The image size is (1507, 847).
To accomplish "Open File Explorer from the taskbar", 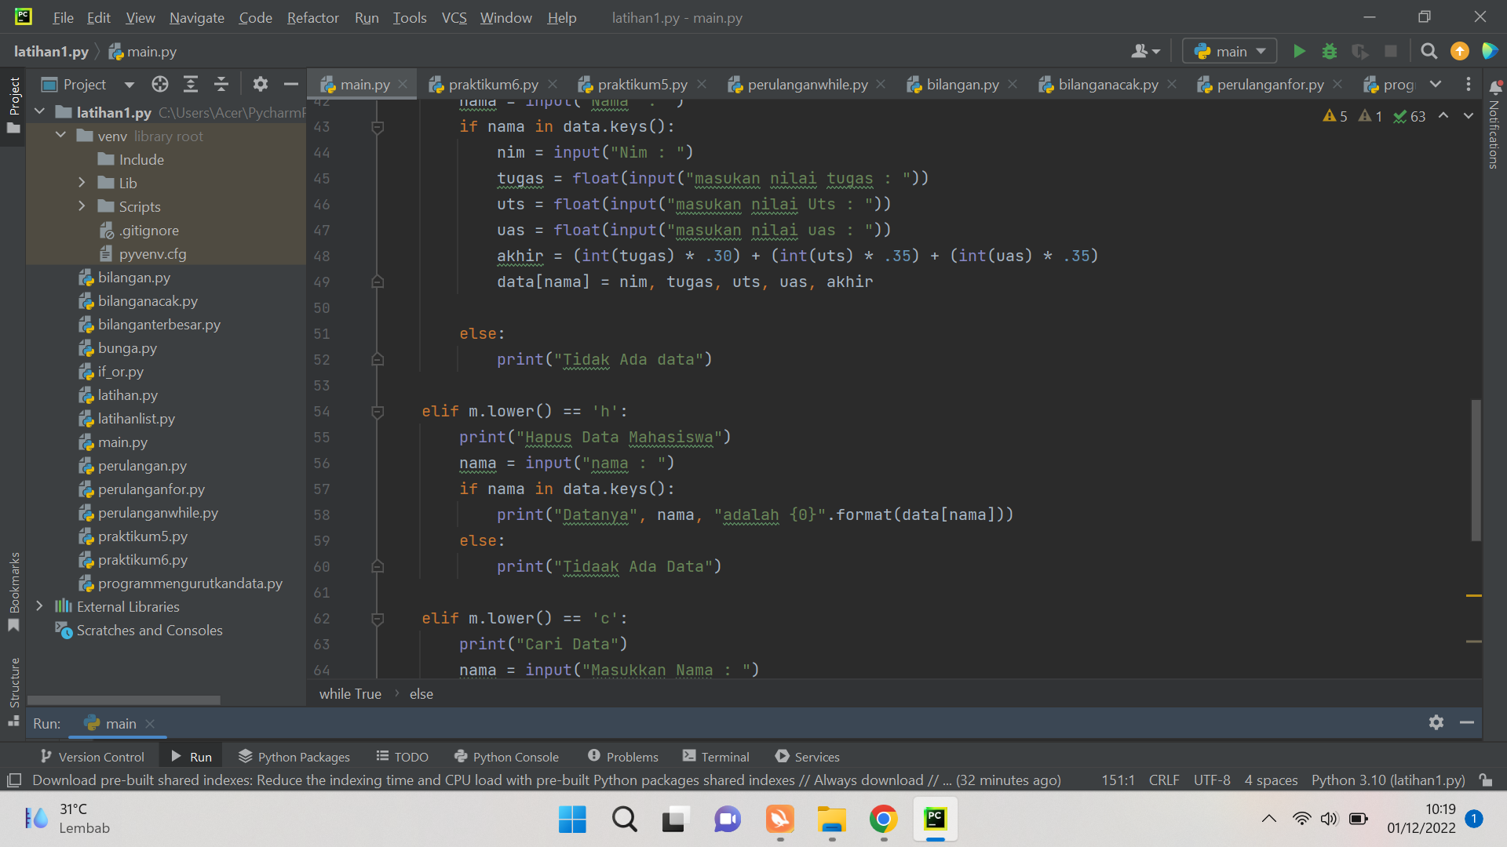I will tap(831, 820).
